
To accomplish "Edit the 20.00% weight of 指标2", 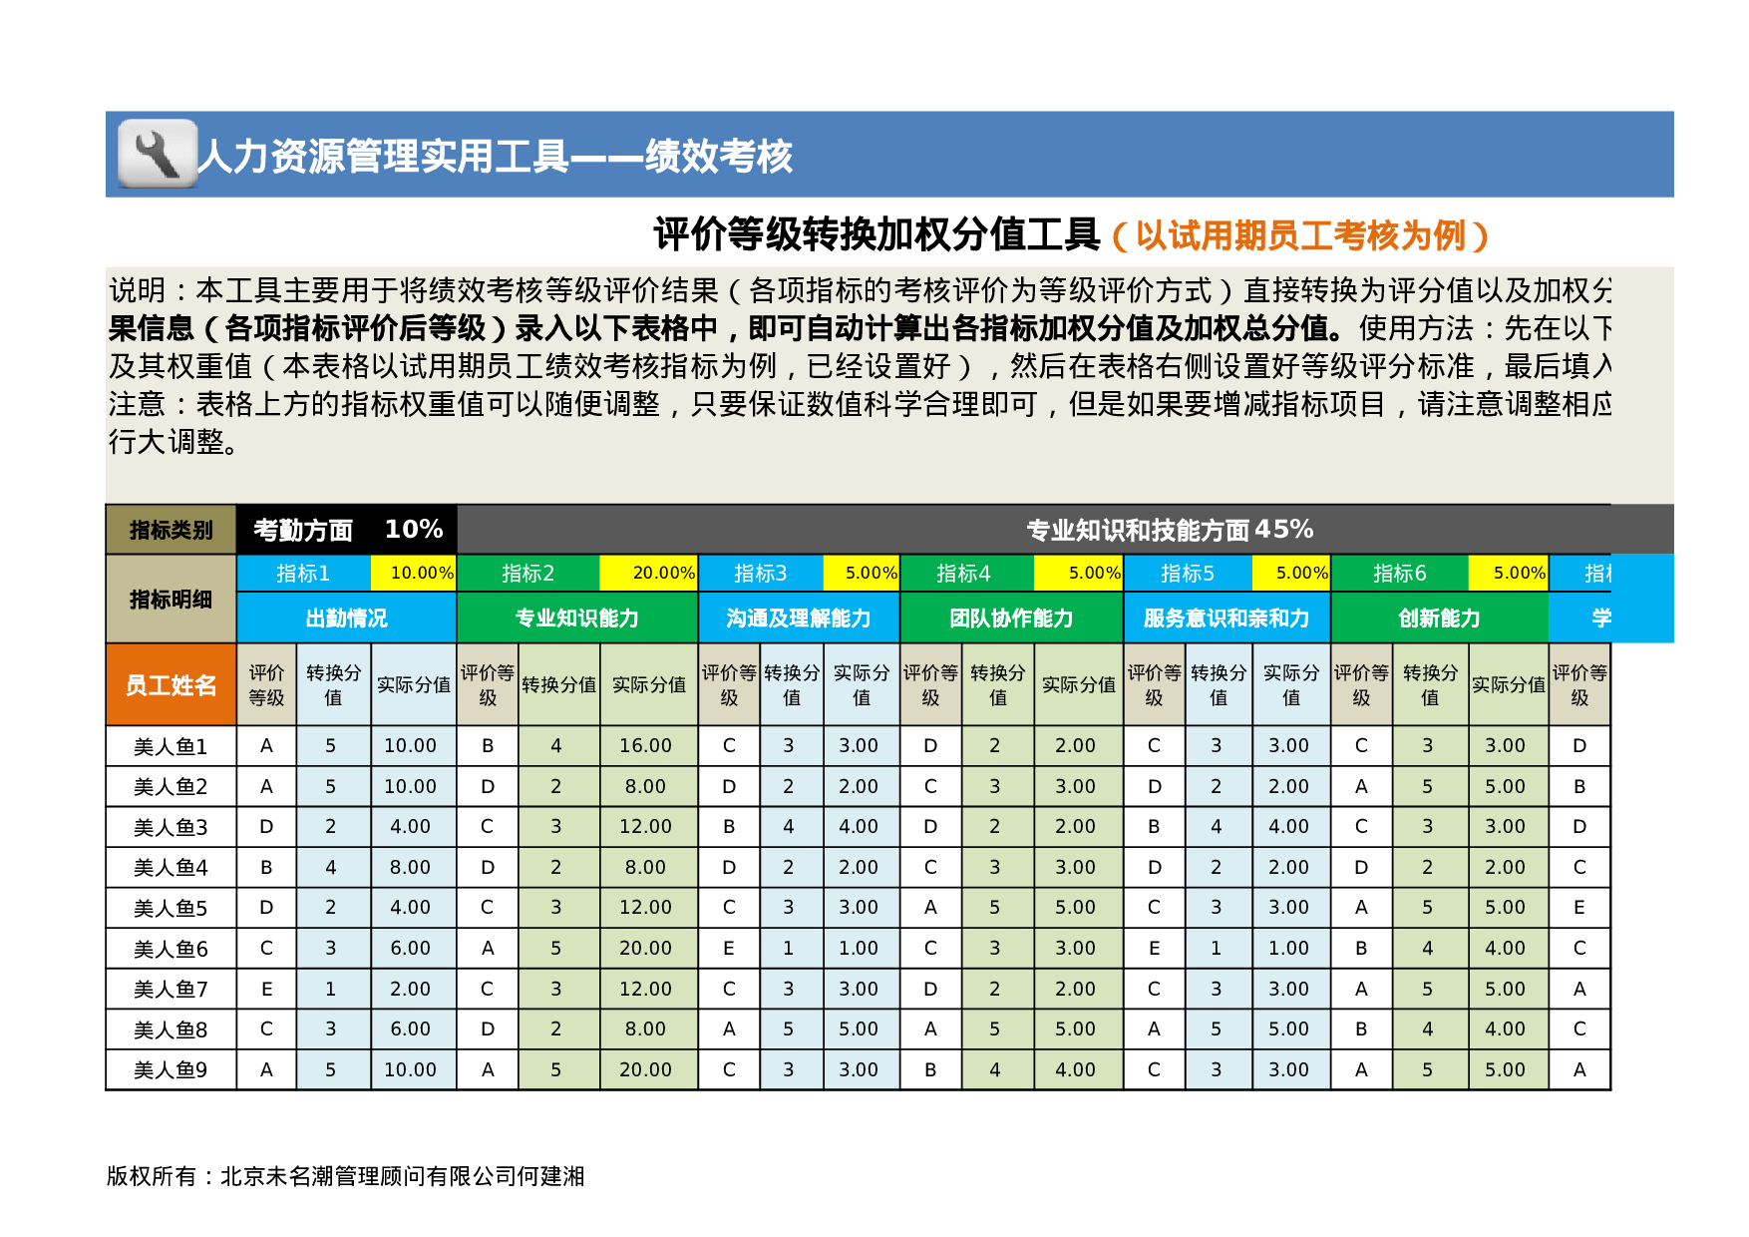I will 648,574.
